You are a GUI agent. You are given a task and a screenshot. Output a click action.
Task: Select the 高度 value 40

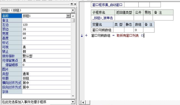point(46,38)
